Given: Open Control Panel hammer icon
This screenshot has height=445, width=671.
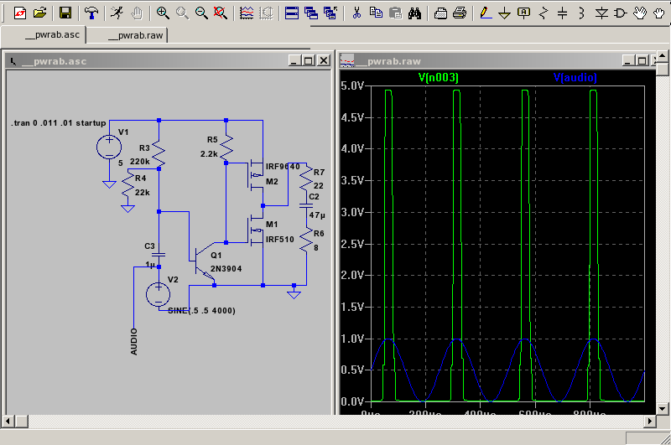Looking at the screenshot, I should pos(91,13).
